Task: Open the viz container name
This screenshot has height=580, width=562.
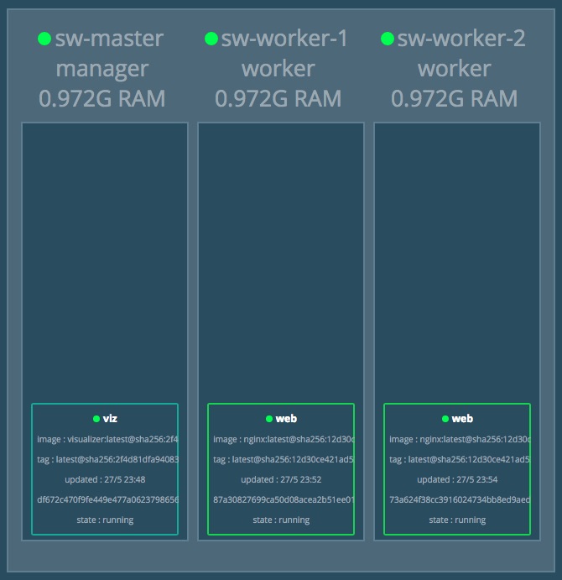Action: pos(109,419)
